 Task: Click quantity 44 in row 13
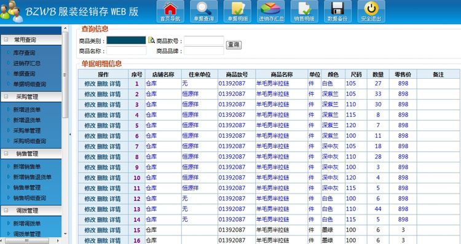coord(378,209)
